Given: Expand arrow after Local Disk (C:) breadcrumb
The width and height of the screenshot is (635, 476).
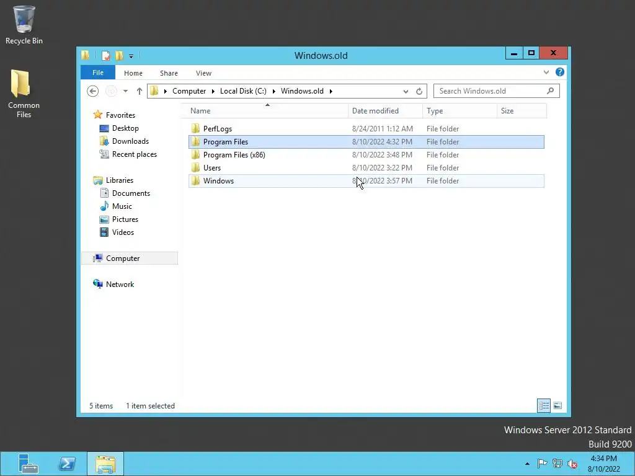Looking at the screenshot, I should (273, 91).
